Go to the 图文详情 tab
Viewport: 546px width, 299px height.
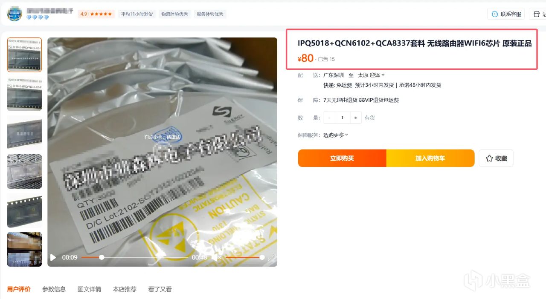point(89,289)
